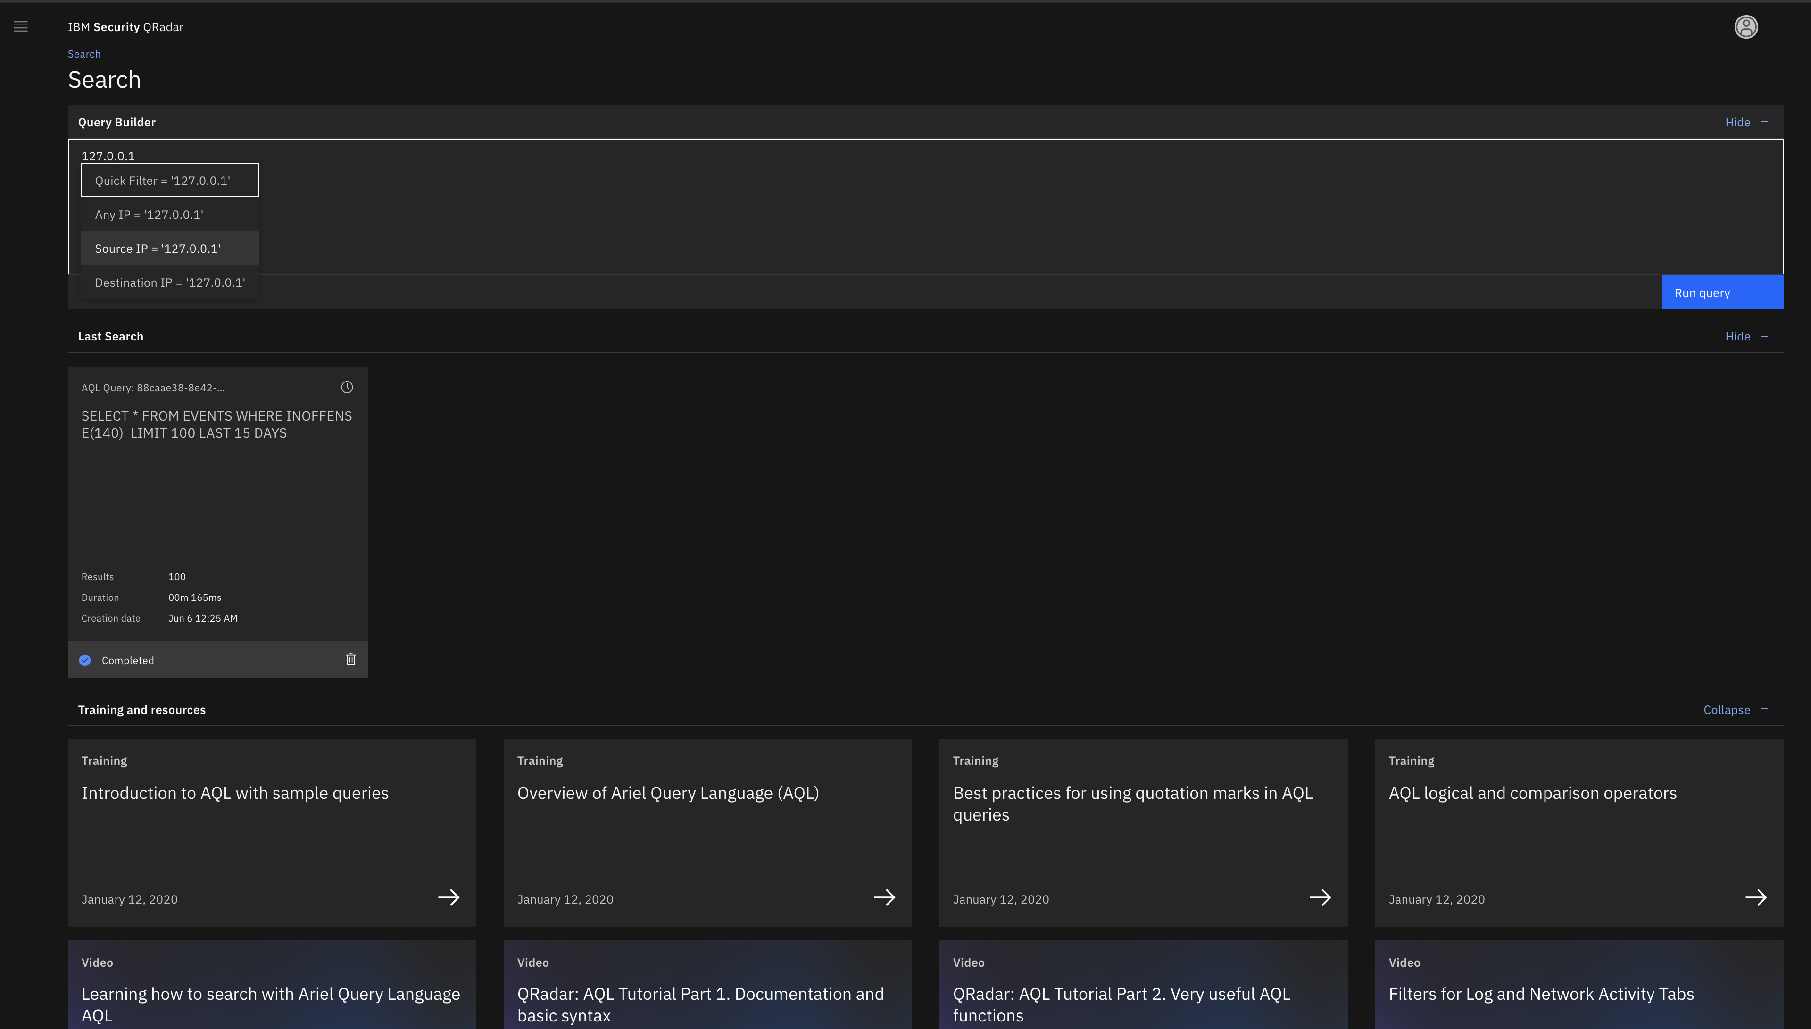Choose Destination IP = '127.0.0.1' option
Image resolution: width=1811 pixels, height=1029 pixels.
(170, 282)
